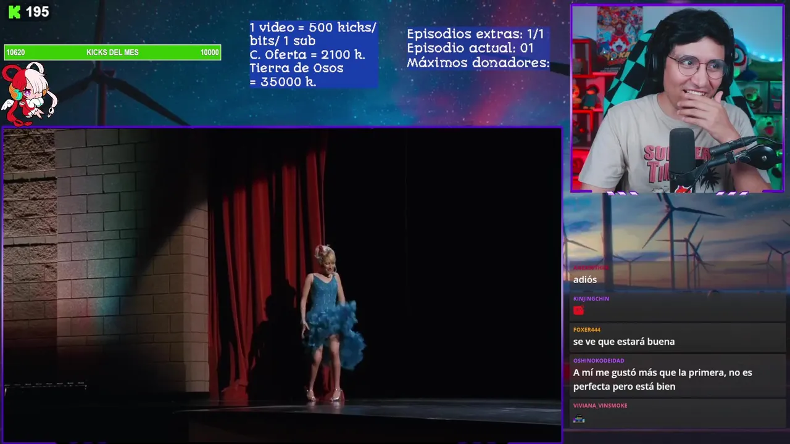Click the KICKS DEL MES progress bar
Screen dimensions: 790x444
click(112, 52)
